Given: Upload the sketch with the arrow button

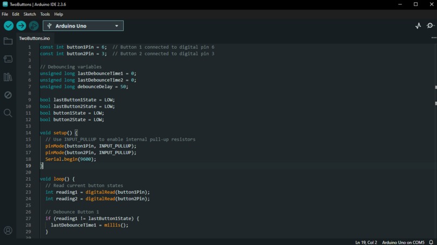Looking at the screenshot, I should point(21,26).
